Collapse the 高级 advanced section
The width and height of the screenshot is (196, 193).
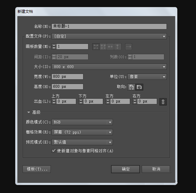coord(29,112)
